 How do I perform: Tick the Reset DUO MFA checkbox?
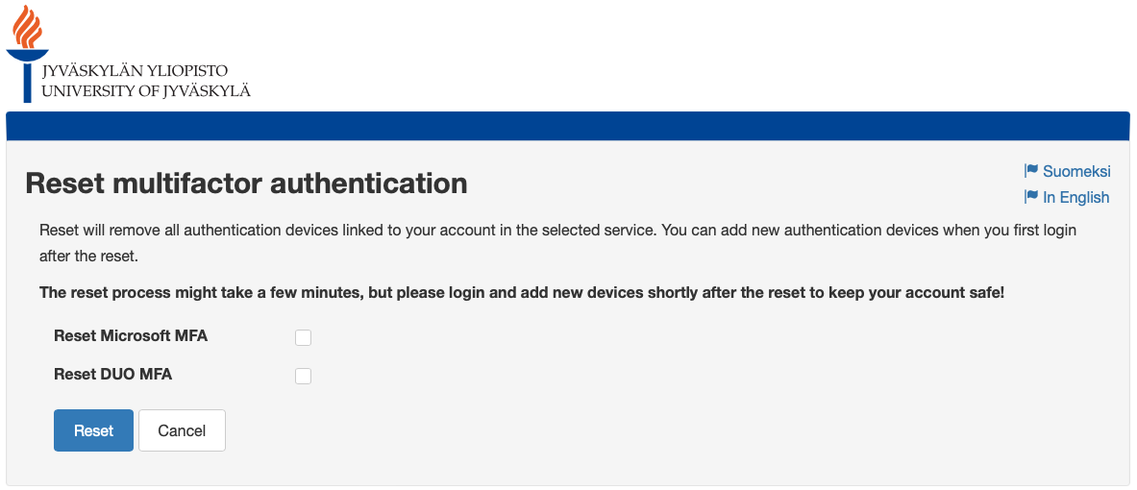tap(304, 376)
